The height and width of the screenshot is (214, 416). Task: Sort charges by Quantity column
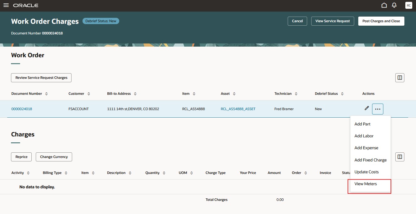pyautogui.click(x=164, y=173)
